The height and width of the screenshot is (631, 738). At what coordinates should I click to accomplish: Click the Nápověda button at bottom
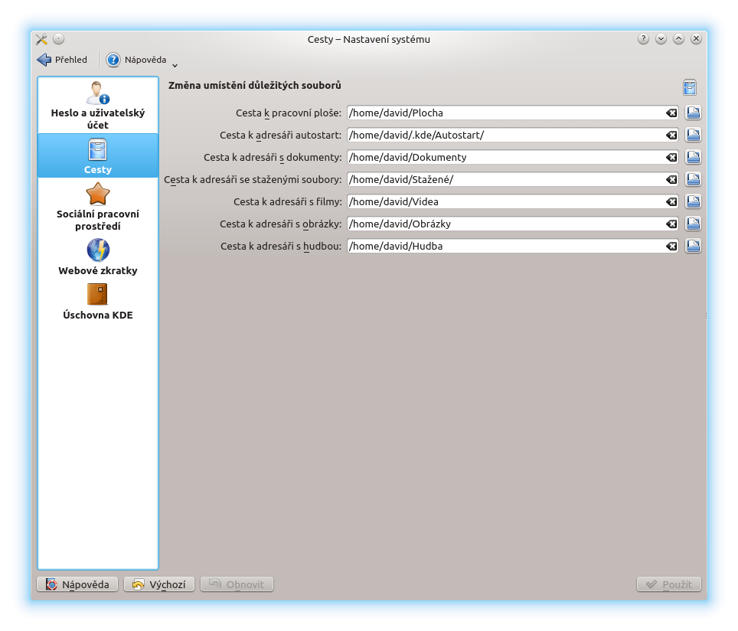click(x=77, y=584)
